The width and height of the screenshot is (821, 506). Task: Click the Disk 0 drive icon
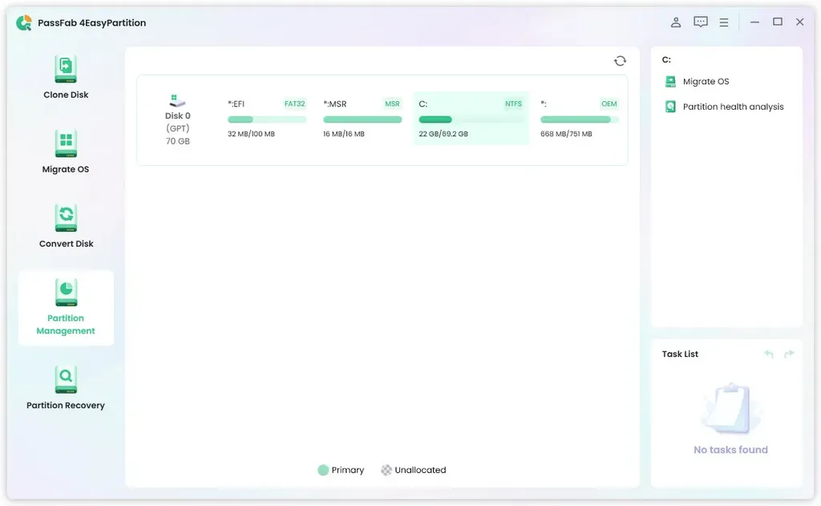tap(177, 100)
